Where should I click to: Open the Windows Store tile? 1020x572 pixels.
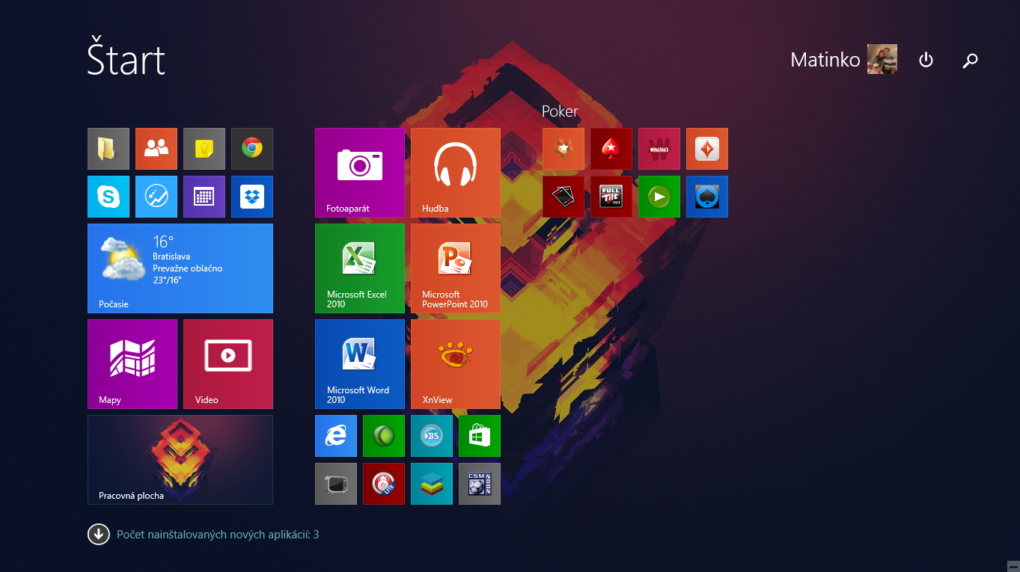point(480,436)
